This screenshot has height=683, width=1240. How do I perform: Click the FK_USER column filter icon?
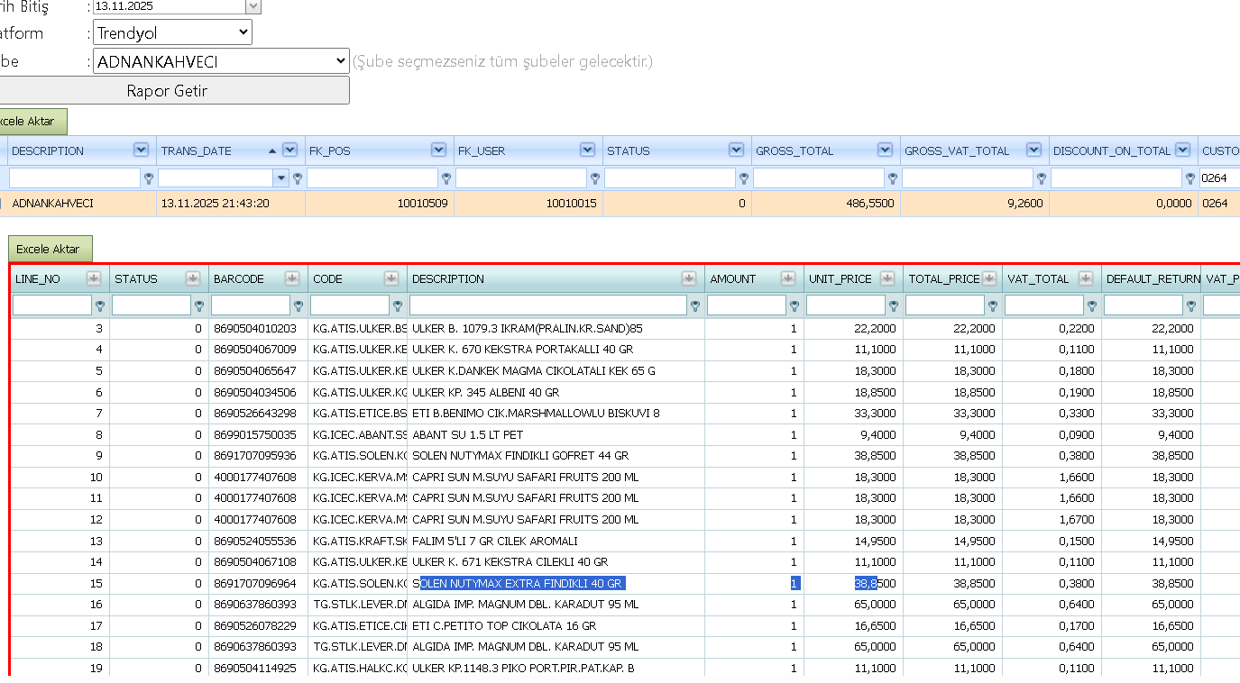[595, 178]
